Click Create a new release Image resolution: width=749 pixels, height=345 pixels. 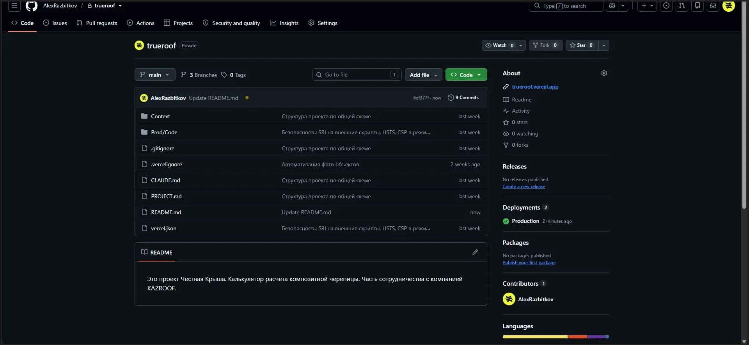coord(524,187)
